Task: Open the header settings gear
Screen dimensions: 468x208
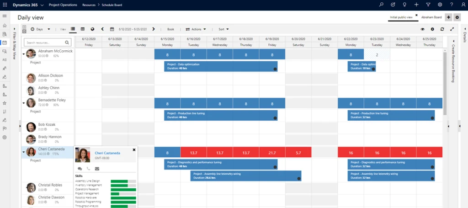Action: [x=440, y=5]
